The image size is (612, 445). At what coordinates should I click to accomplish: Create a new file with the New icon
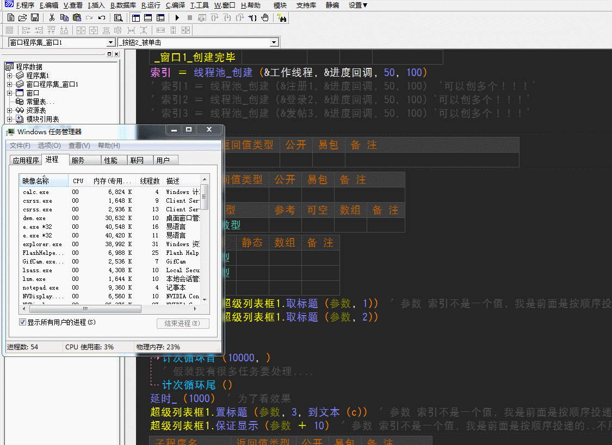[x=11, y=17]
